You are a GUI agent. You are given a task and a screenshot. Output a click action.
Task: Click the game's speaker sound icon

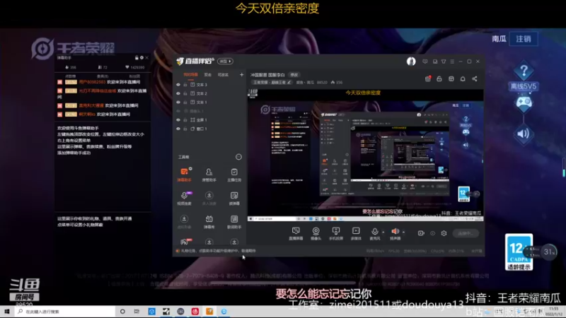524,134
